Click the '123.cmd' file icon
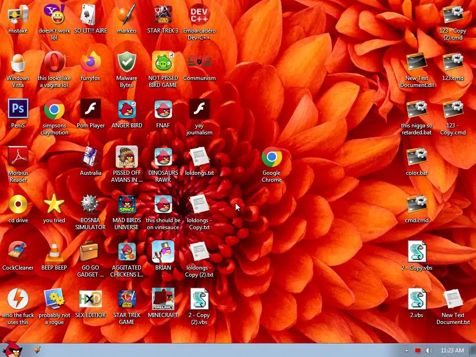The width and height of the screenshot is (476, 357). point(453,62)
